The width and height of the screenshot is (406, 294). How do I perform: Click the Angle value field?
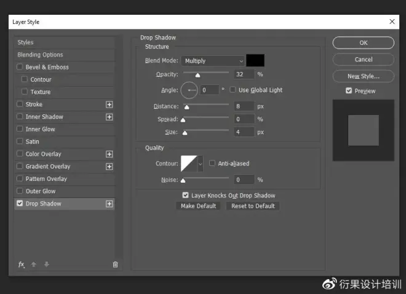pyautogui.click(x=210, y=90)
